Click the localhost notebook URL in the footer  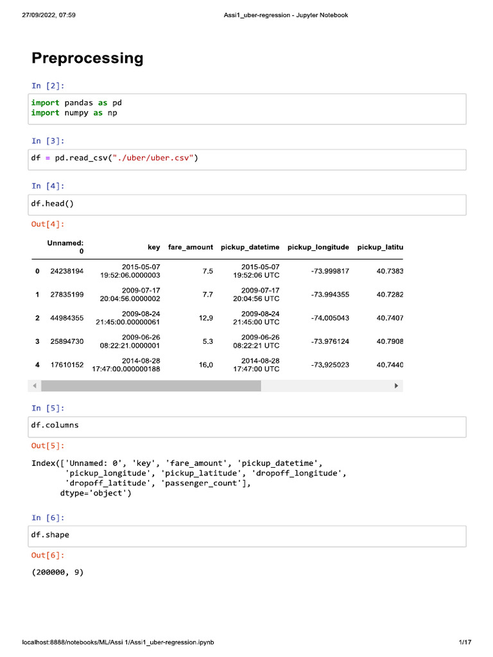coord(118,642)
